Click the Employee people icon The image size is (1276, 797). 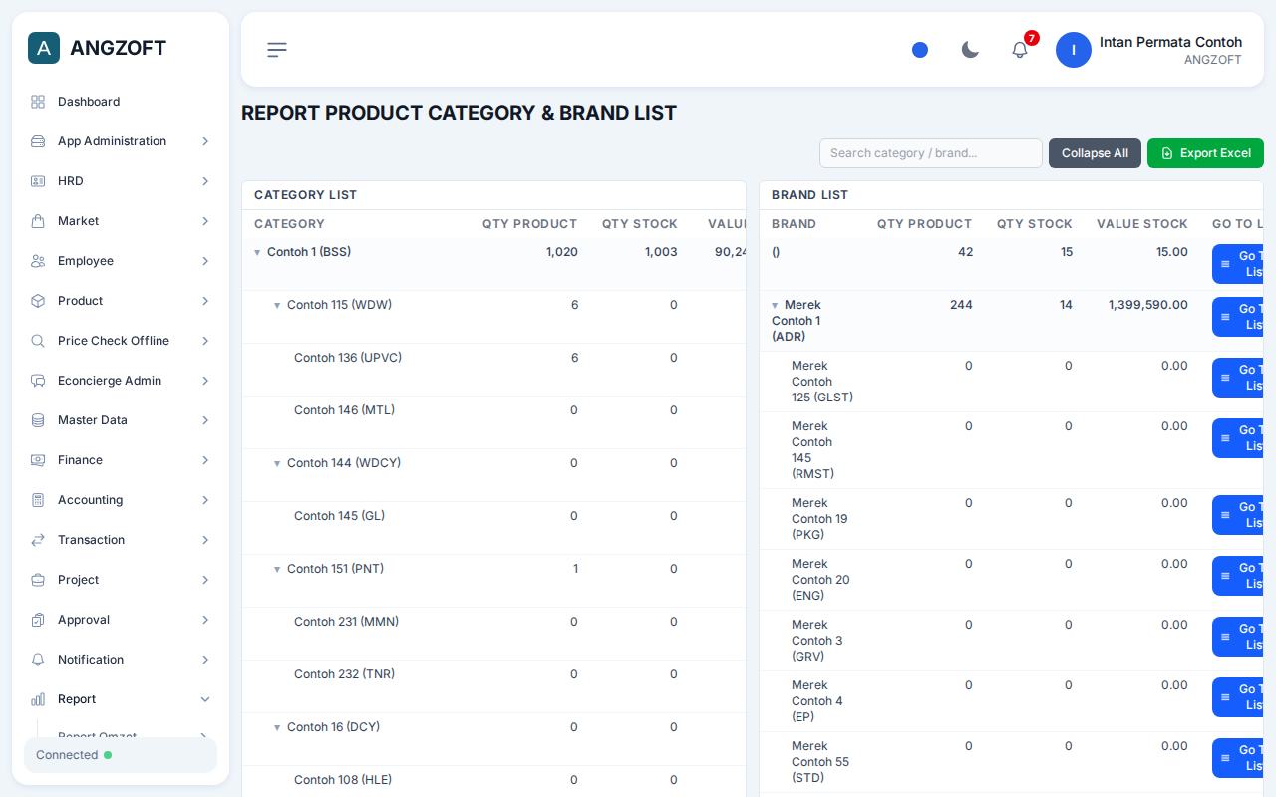pyautogui.click(x=38, y=261)
